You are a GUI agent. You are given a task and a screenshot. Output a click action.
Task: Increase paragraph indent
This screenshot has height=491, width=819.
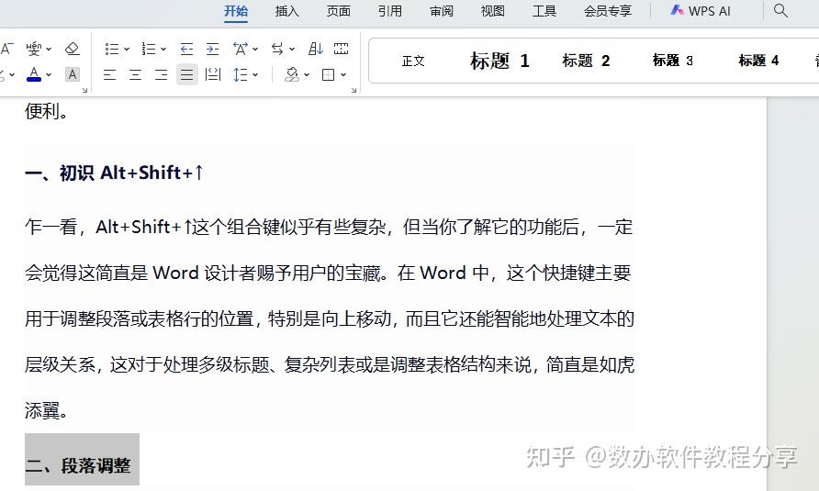click(213, 49)
